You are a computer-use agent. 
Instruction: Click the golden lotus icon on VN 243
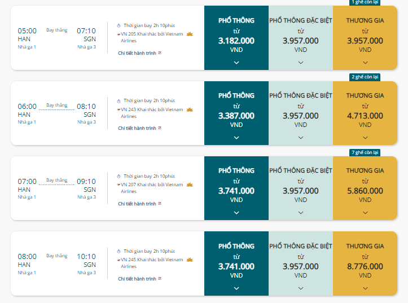[190, 109]
